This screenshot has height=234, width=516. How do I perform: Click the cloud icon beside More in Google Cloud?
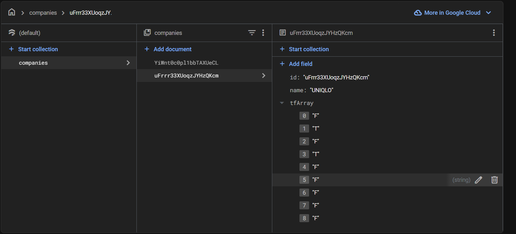click(x=418, y=13)
